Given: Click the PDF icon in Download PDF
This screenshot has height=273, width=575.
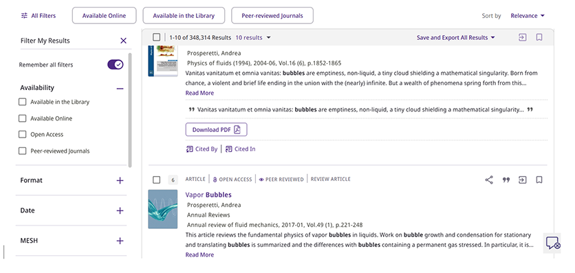Looking at the screenshot, I should pos(237,130).
